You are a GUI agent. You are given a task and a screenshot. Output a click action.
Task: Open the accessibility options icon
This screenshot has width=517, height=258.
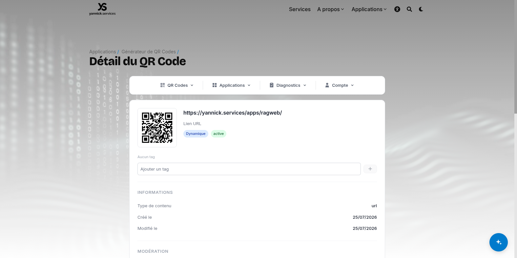pyautogui.click(x=397, y=9)
